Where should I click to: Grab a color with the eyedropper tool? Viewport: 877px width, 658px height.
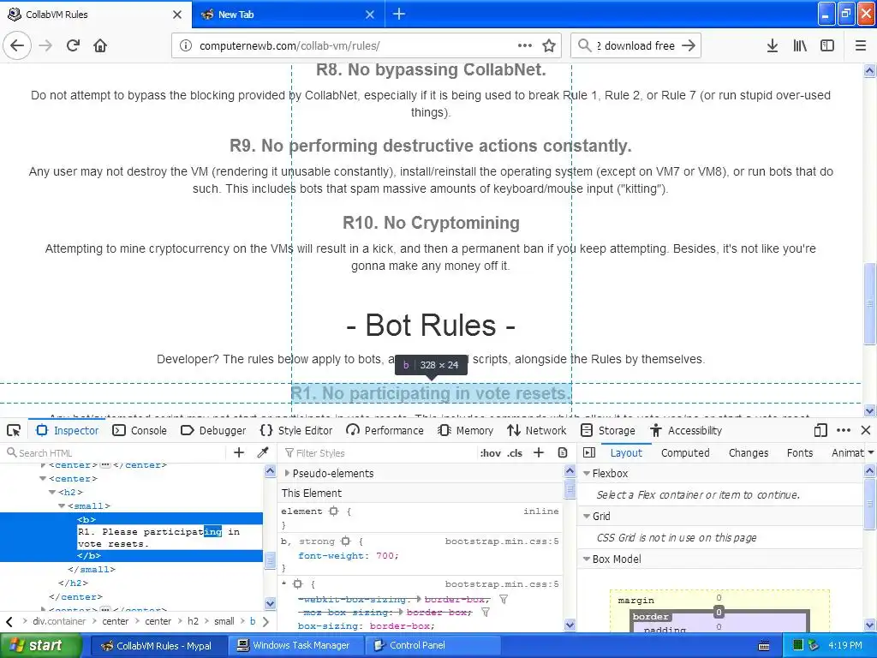(x=262, y=452)
